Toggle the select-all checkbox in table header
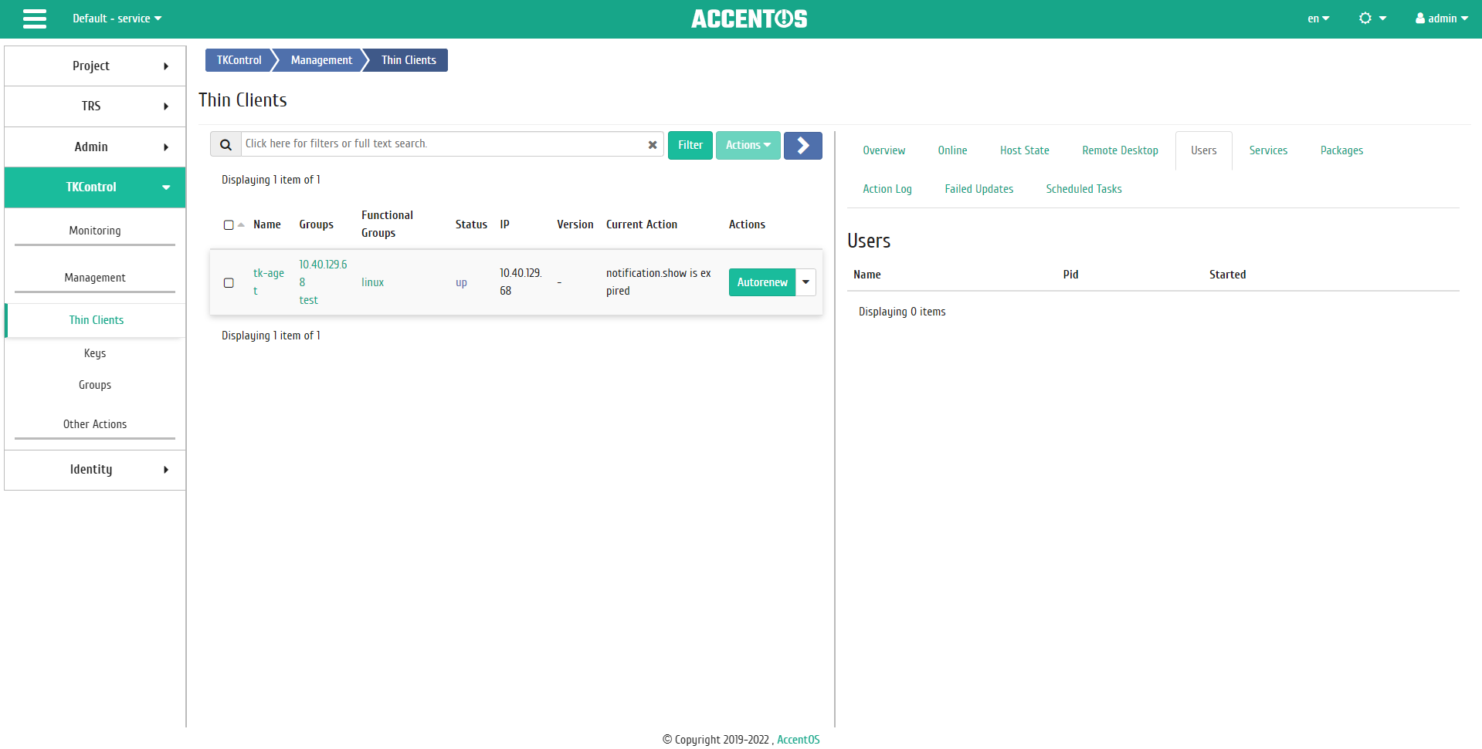 pos(229,225)
